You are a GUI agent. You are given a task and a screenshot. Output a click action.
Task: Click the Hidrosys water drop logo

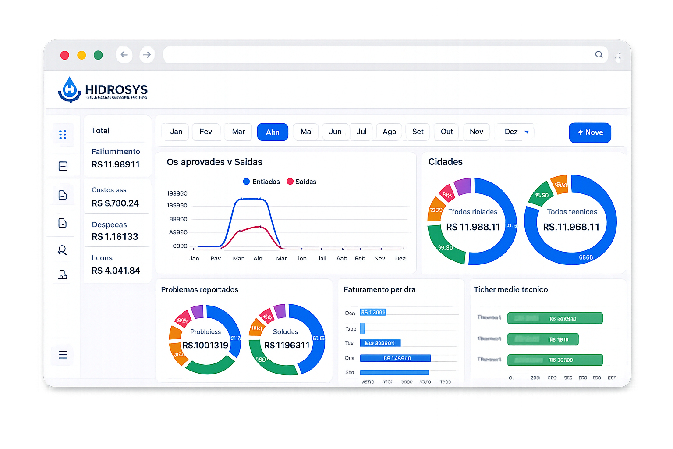70,90
